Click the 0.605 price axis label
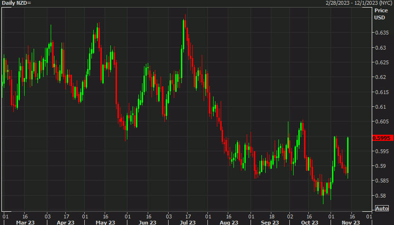The width and height of the screenshot is (394, 225). [x=382, y=121]
